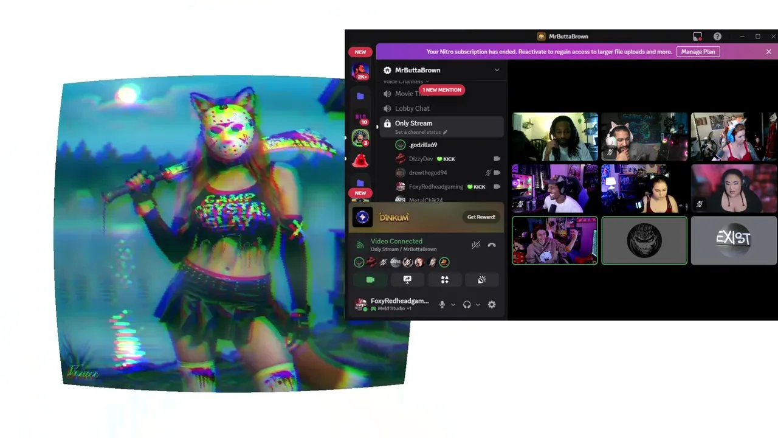
Task: Toggle noise suppression icon
Action: coord(476,245)
